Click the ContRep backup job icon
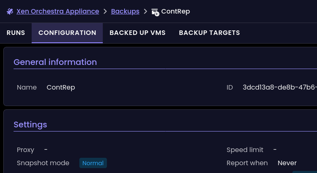The image size is (317, 173). click(155, 12)
